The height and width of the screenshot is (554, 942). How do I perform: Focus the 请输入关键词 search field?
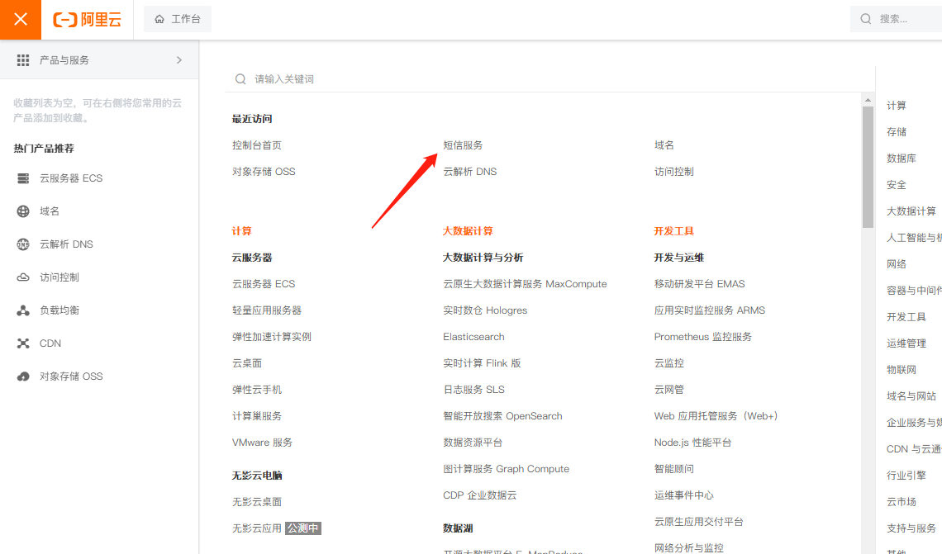coord(549,79)
